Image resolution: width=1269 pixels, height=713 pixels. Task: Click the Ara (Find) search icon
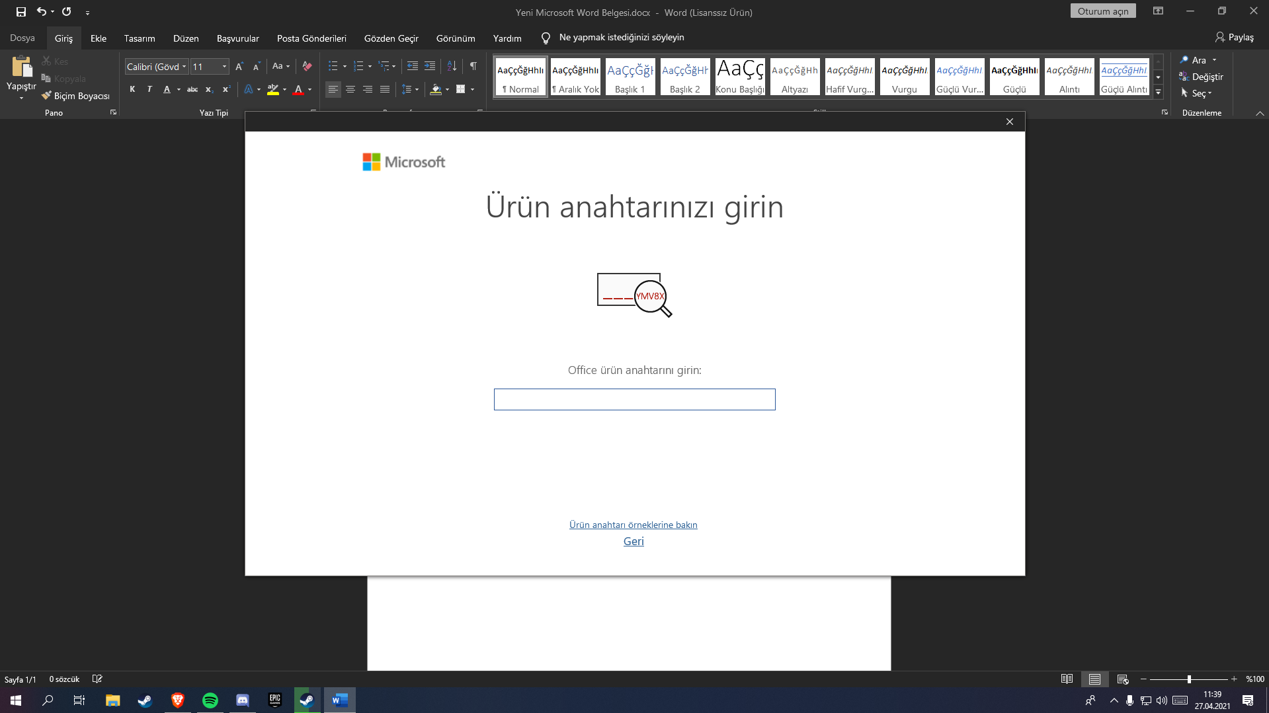tap(1184, 60)
